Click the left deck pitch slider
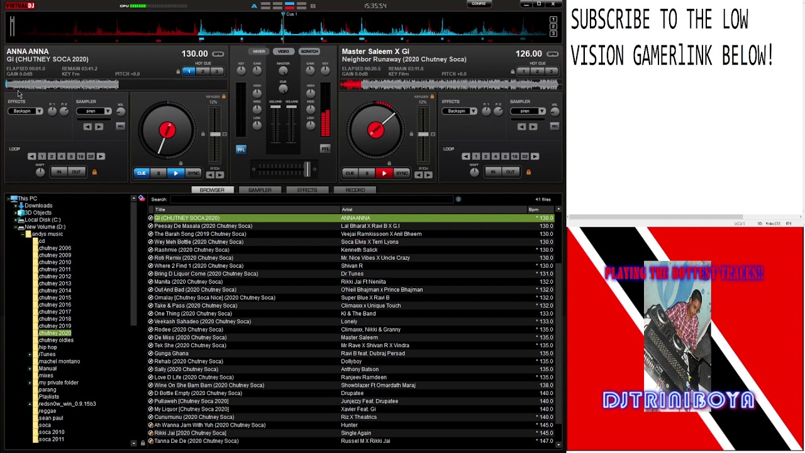 tap(215, 135)
